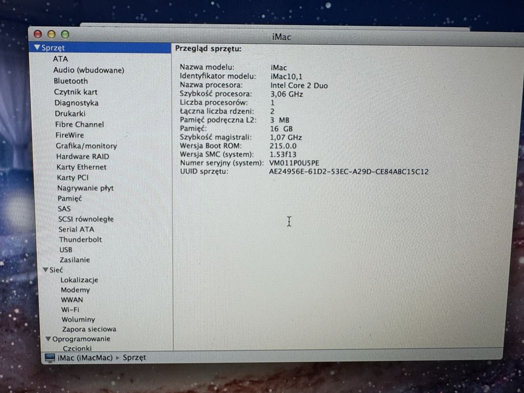
Task: Close the iMac window with red button
Action: click(38, 34)
